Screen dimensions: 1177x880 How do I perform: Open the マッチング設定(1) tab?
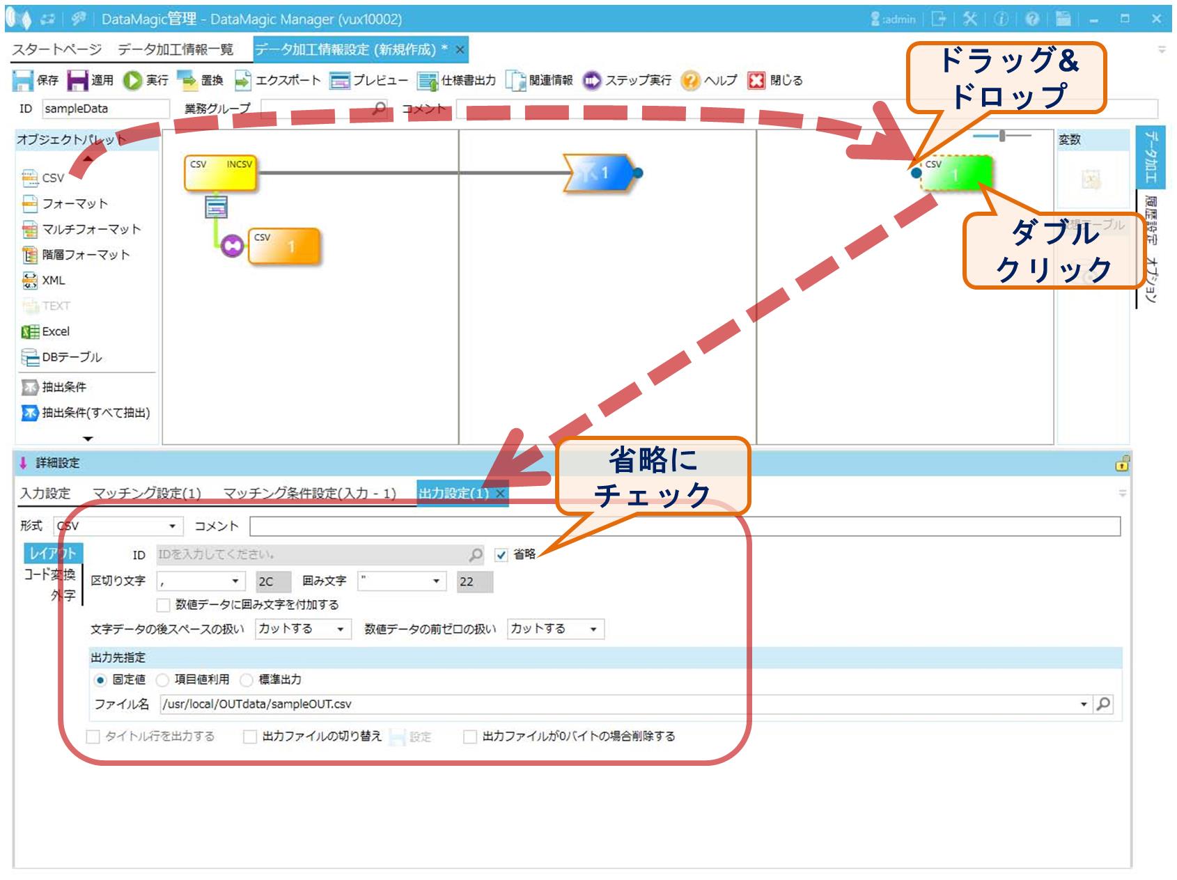click(147, 494)
